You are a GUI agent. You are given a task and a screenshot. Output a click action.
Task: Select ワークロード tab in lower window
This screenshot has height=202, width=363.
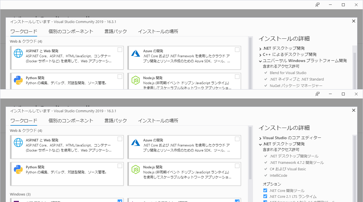pyautogui.click(x=24, y=121)
